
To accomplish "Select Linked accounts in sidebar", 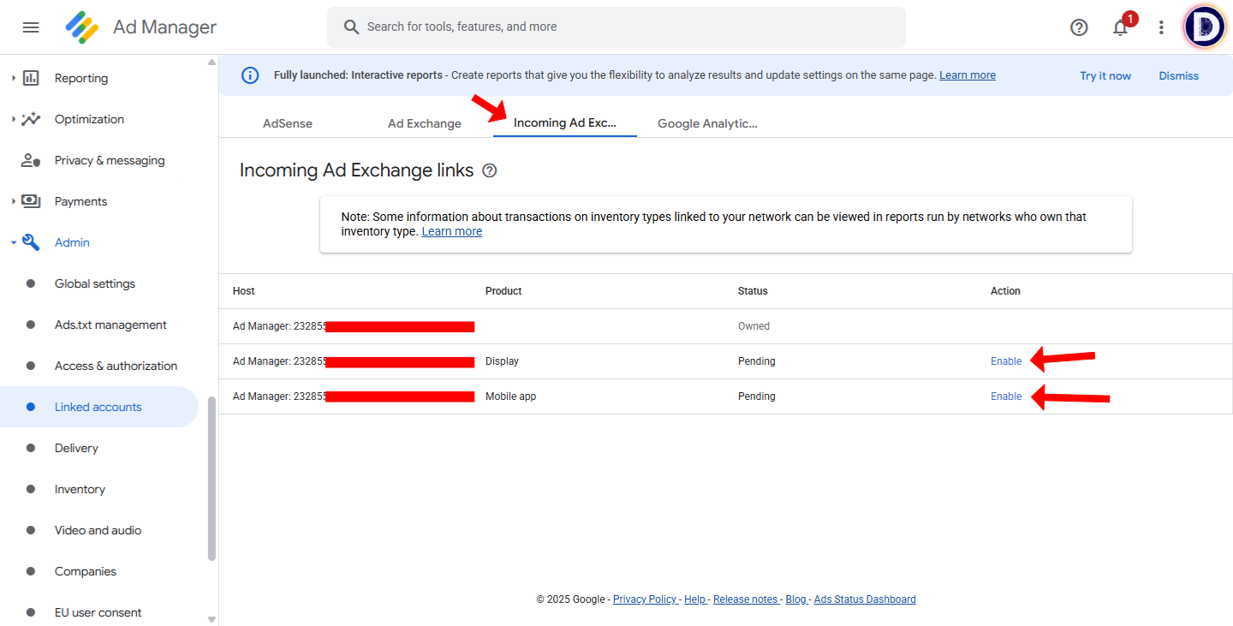I will 99,407.
